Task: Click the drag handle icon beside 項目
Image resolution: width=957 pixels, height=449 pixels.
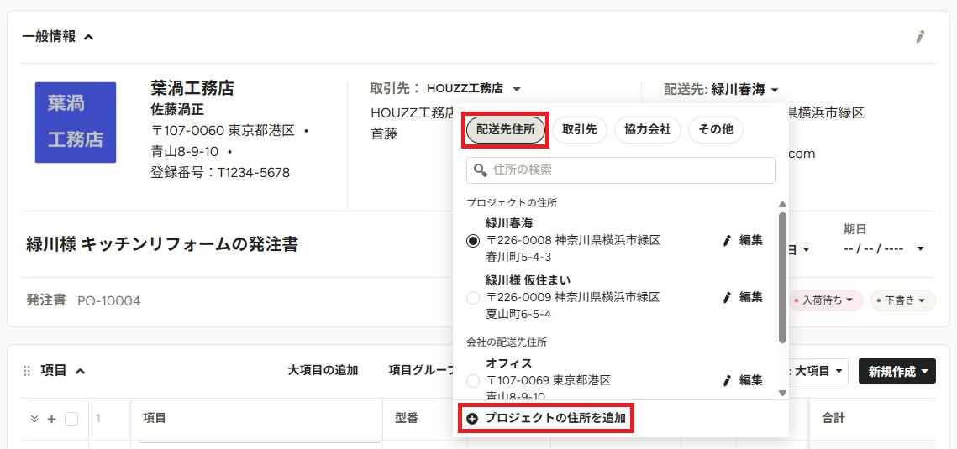Action: [26, 371]
